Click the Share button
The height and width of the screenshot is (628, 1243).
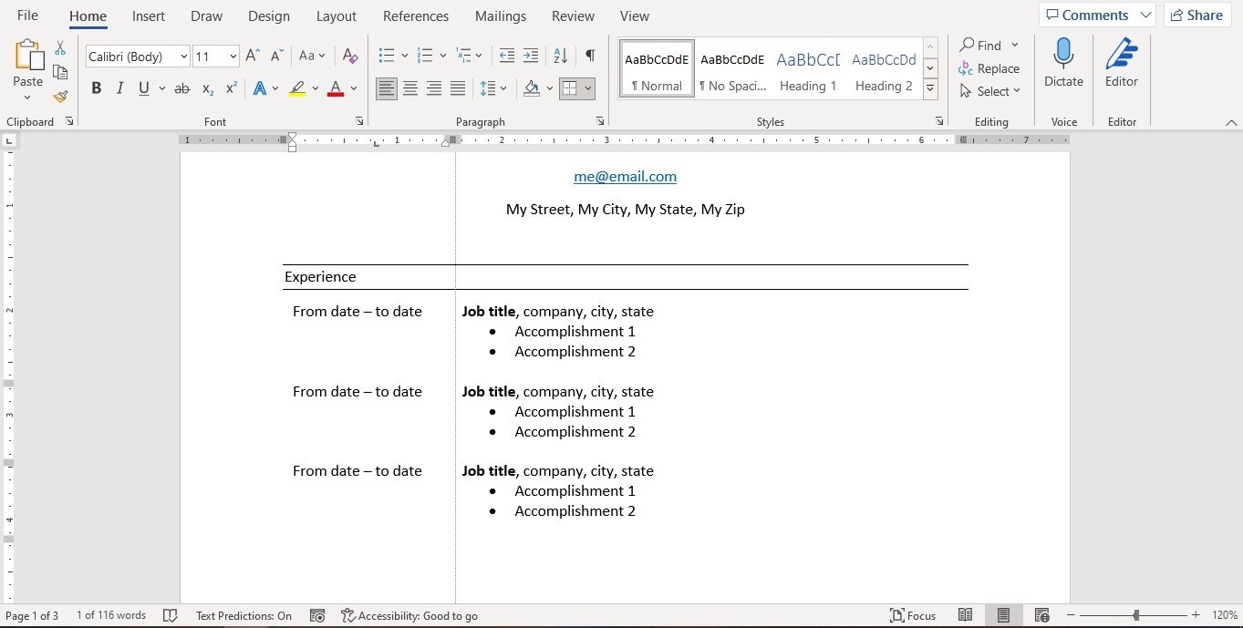(x=1197, y=15)
